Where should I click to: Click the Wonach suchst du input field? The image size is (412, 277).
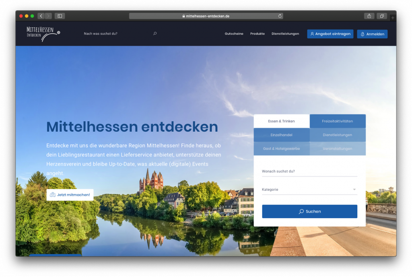pyautogui.click(x=309, y=171)
